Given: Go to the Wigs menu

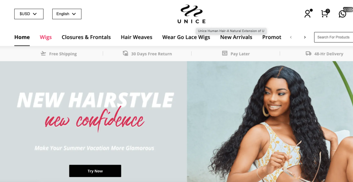Looking at the screenshot, I should tap(46, 37).
